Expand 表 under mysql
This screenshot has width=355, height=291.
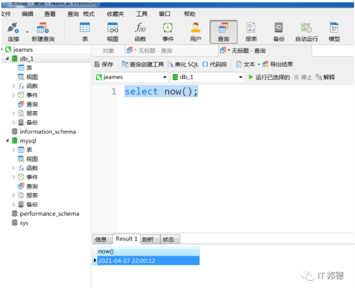click(x=14, y=150)
